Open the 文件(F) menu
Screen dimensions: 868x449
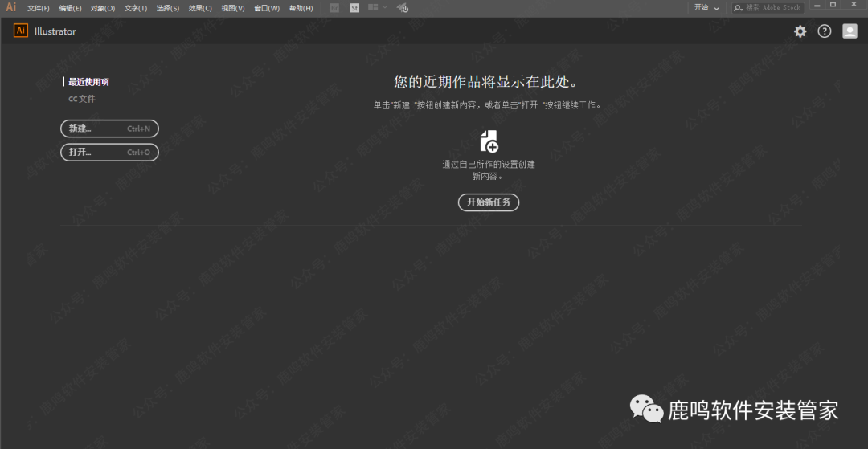[x=39, y=8]
